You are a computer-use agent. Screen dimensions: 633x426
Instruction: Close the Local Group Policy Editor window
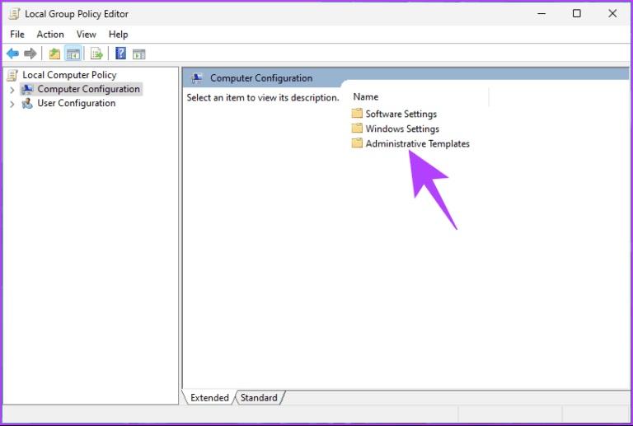[612, 14]
